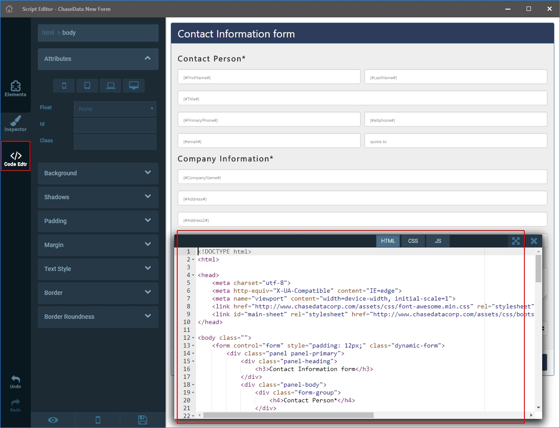This screenshot has height=428, width=560.
Task: Click code line with viewport meta tag
Action: coord(334,299)
